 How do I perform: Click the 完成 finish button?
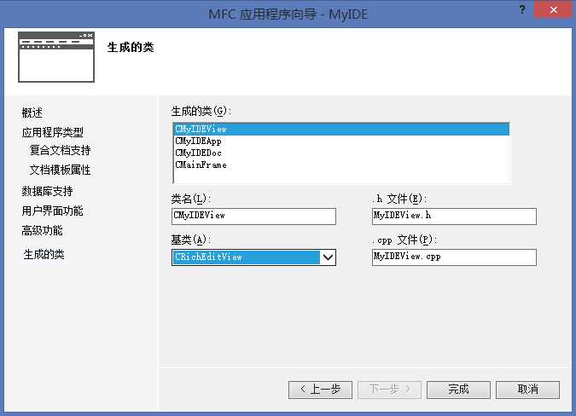(x=458, y=390)
